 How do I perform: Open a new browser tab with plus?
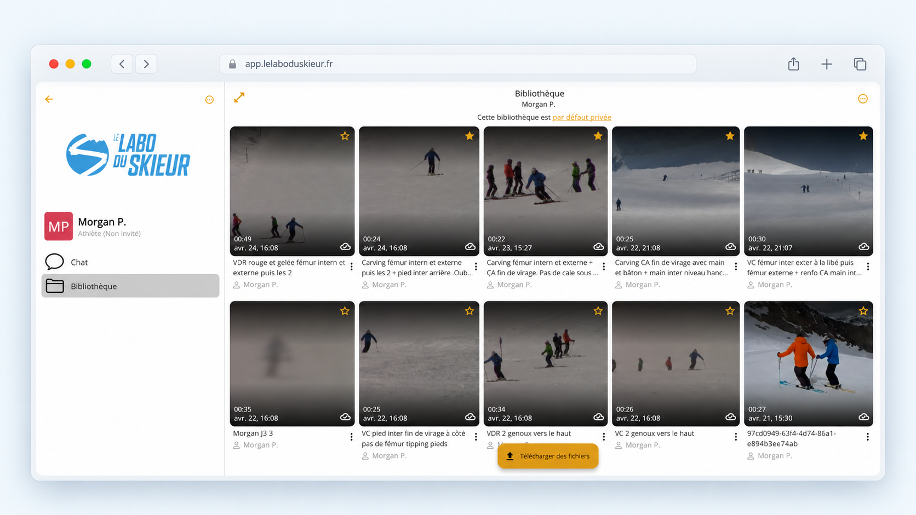[827, 64]
